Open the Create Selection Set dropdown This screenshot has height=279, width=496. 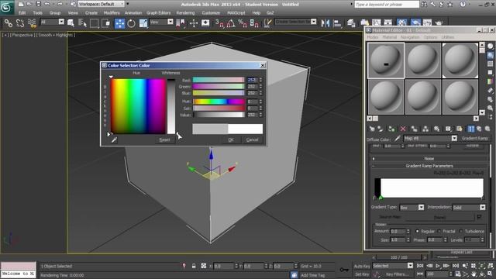(x=295, y=22)
